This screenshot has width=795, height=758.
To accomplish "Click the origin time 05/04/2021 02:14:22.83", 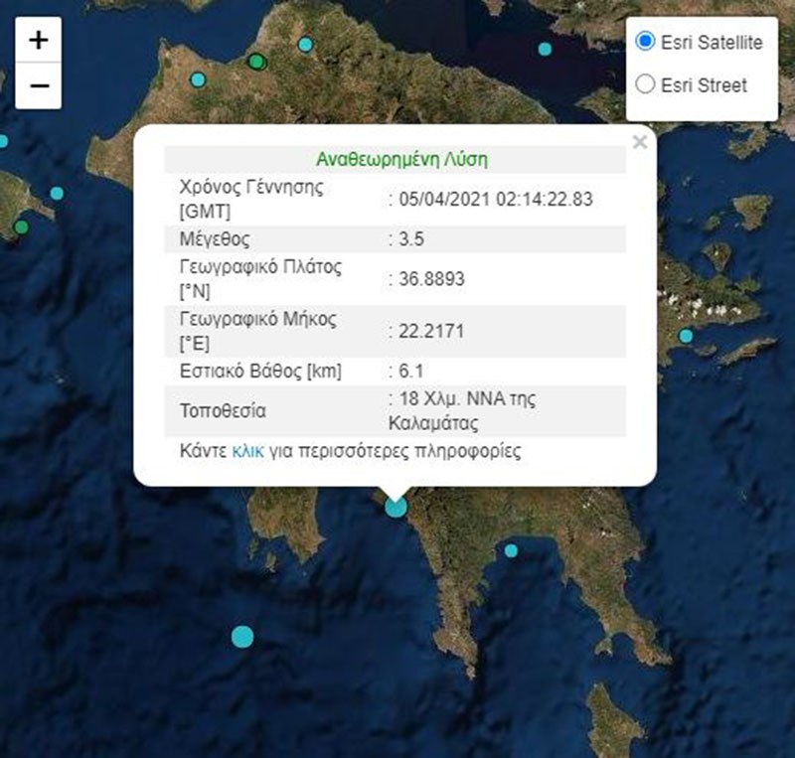I will point(495,199).
